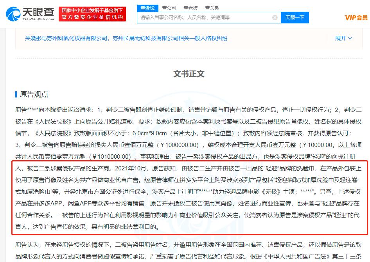
Task: Click the red official credit agency badge
Action: pos(92,14)
